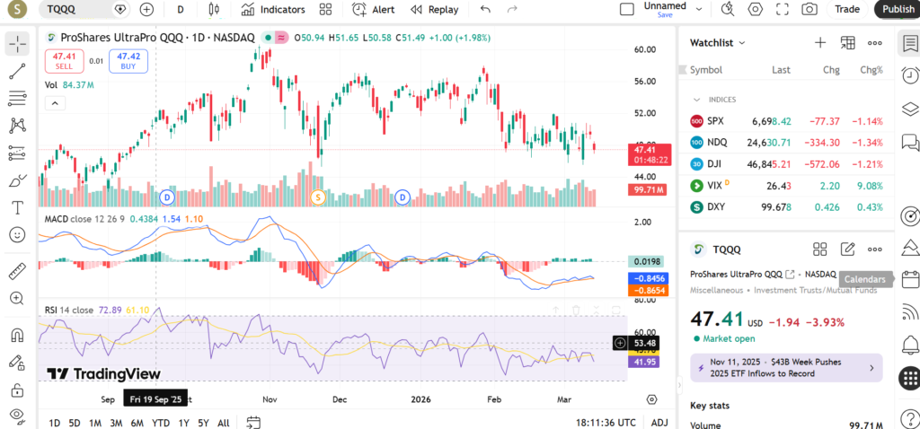Screen dimensions: 920x429
Task: Click the Publish button
Action: [898, 9]
